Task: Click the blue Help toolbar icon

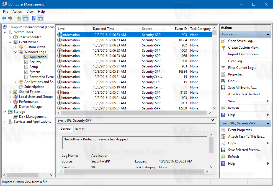Action: coord(33,18)
